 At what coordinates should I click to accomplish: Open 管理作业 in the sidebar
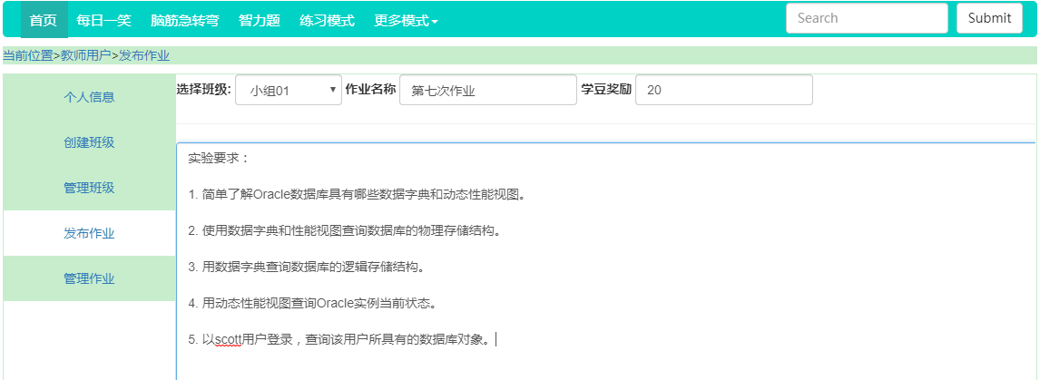tap(90, 278)
